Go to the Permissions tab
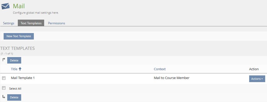Screen dimensions: 267x102 tap(57, 23)
